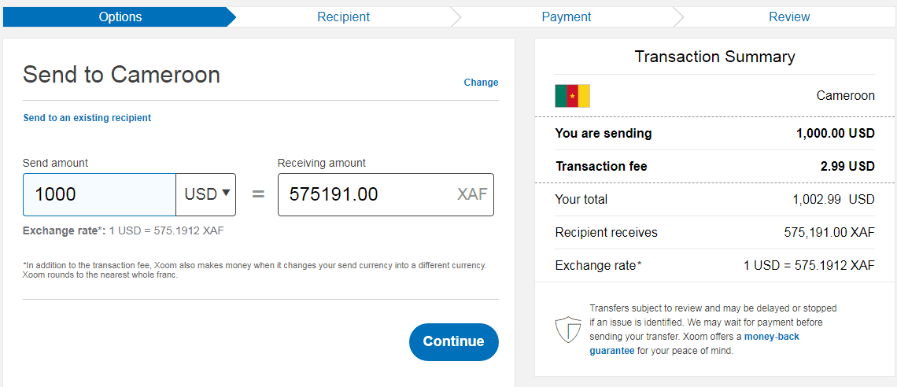The width and height of the screenshot is (897, 387).
Task: Go to the Payment step
Action: click(x=567, y=17)
